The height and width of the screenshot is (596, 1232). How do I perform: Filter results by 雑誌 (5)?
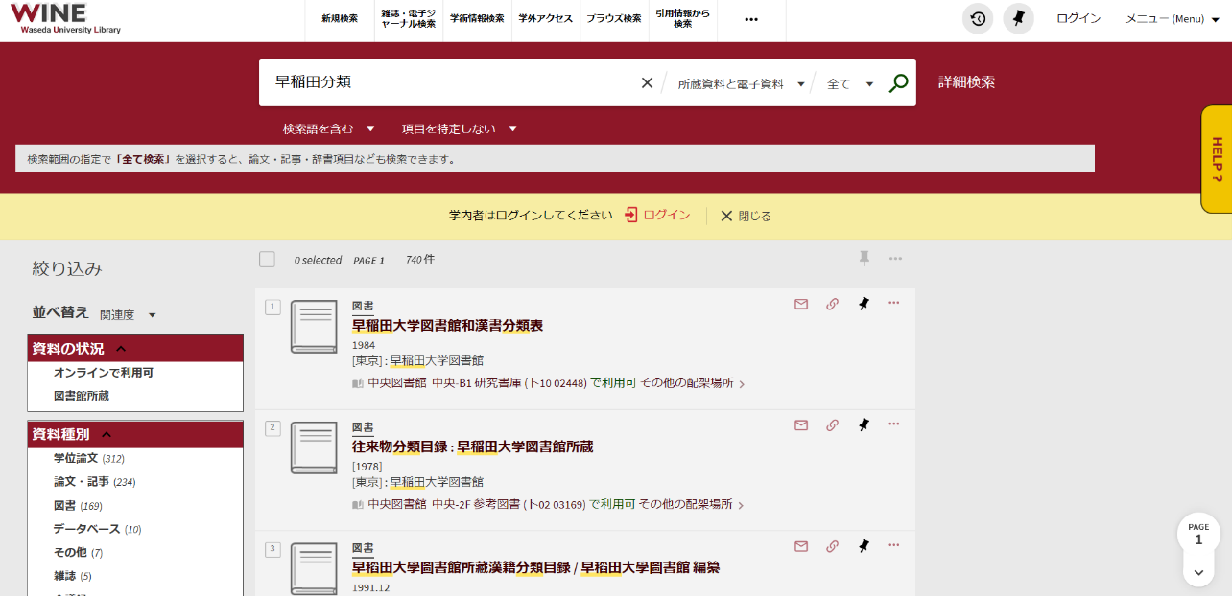click(73, 576)
